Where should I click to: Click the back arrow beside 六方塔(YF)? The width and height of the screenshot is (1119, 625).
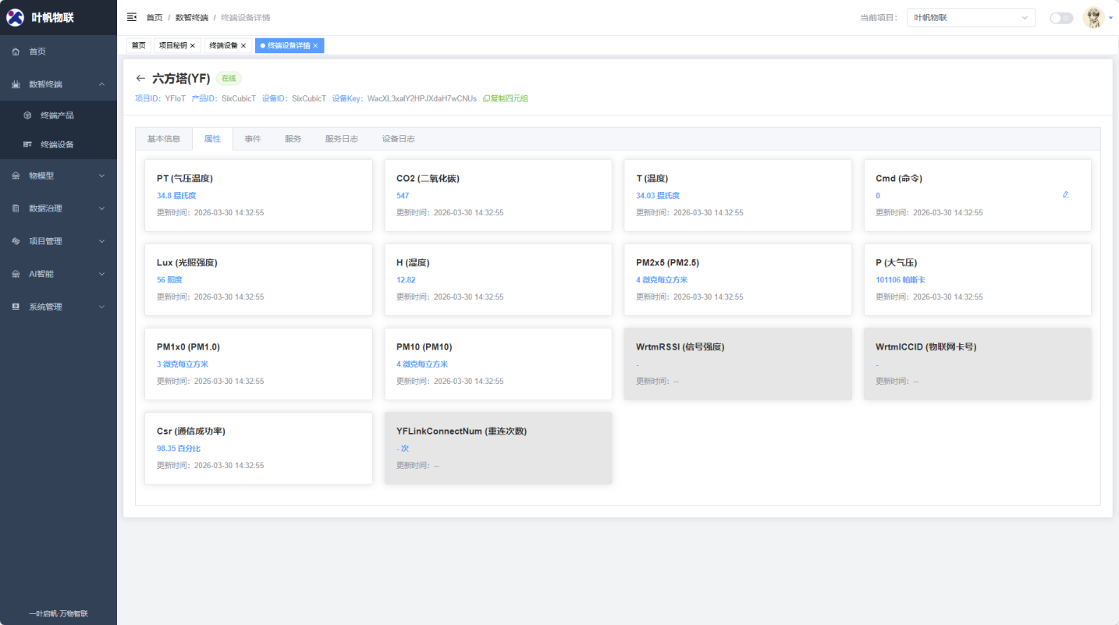pyautogui.click(x=140, y=78)
